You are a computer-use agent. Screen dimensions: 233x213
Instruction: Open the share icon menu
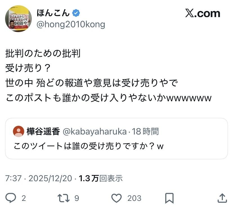pos(222,198)
